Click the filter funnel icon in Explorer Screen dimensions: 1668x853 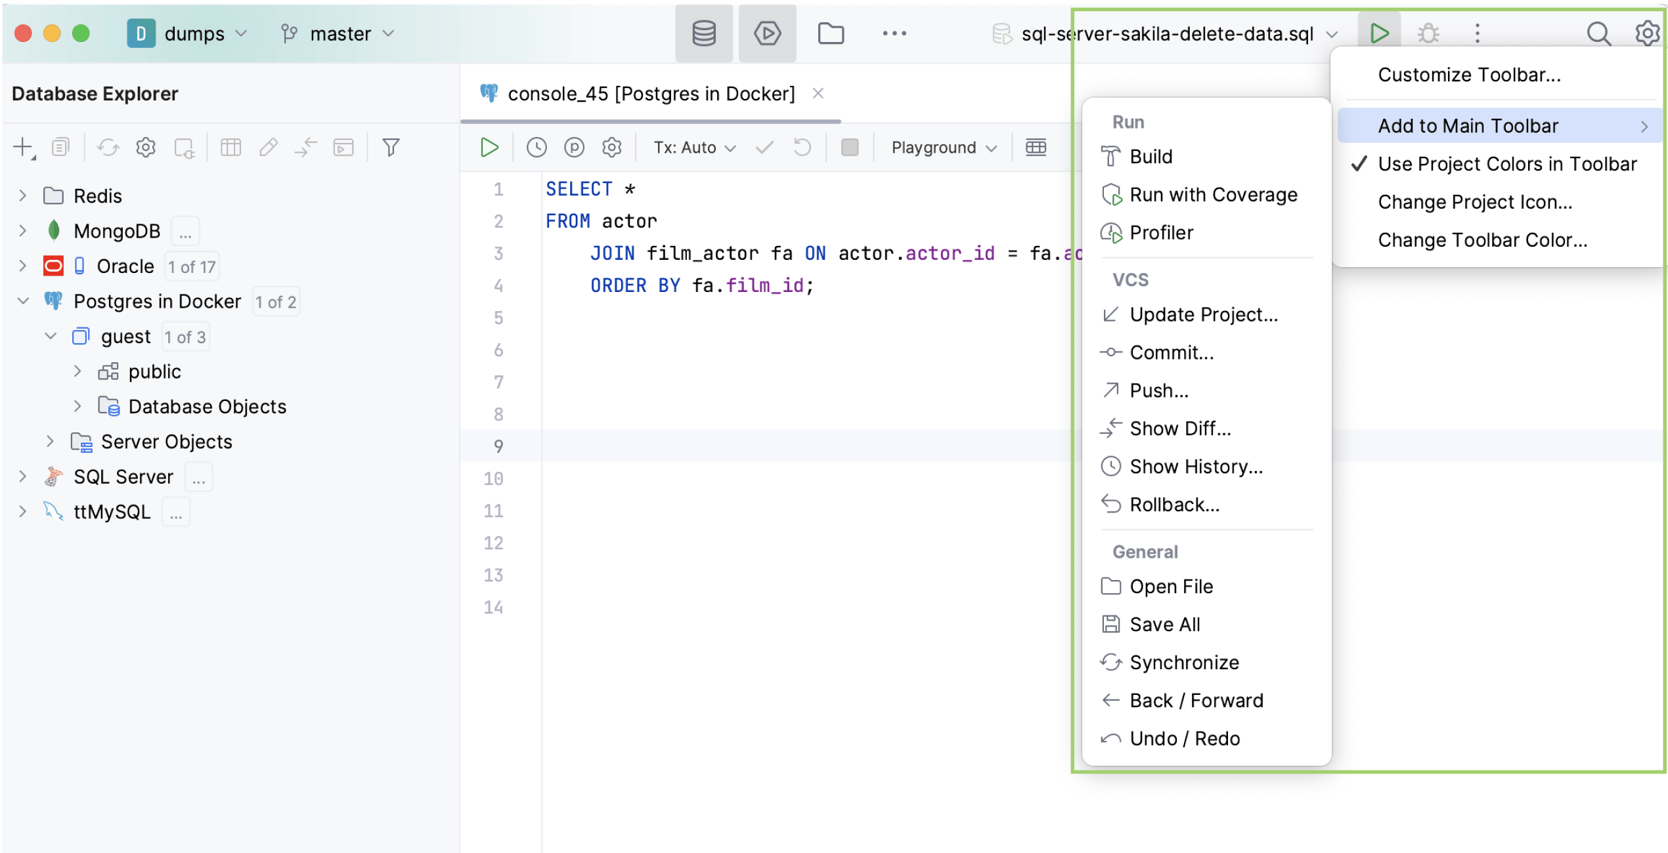point(391,148)
